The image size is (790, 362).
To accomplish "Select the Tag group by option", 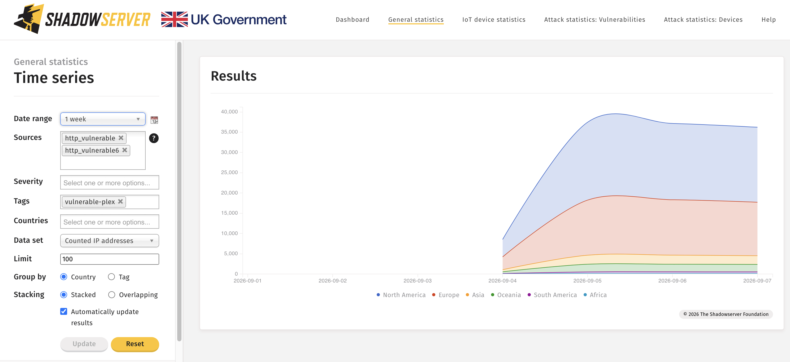I will pyautogui.click(x=111, y=277).
